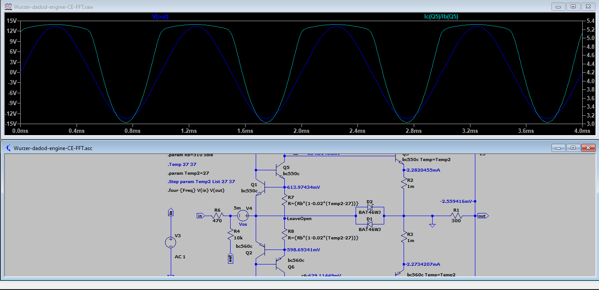Select diode D1 symbol
Screen dimensions: 599x290
(x=370, y=224)
